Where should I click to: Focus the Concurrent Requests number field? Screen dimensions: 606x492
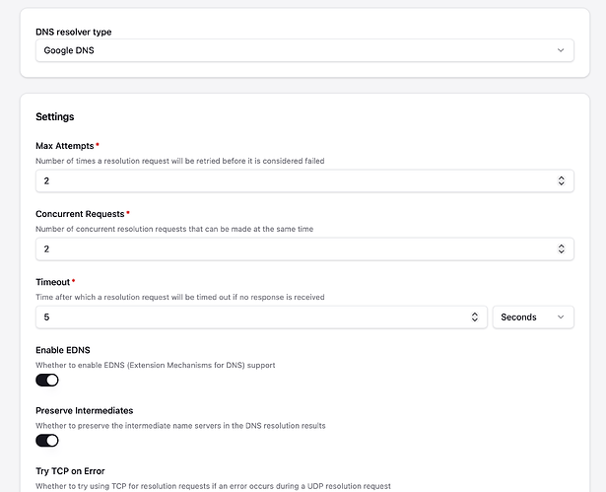coord(304,248)
